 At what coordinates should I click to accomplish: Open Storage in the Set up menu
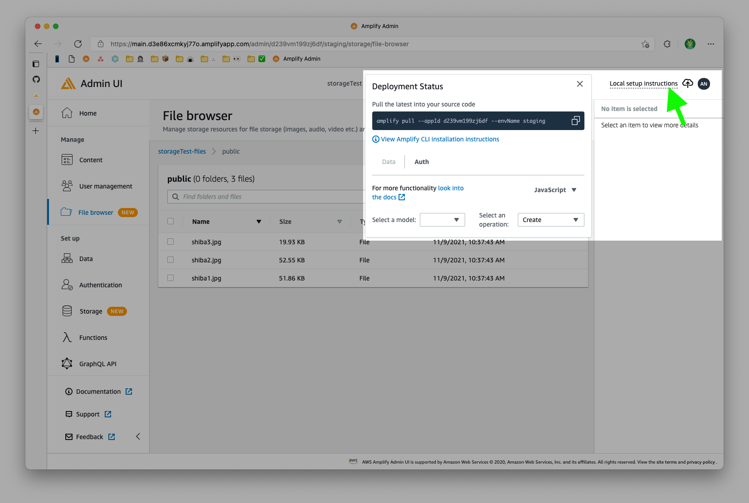click(x=91, y=311)
